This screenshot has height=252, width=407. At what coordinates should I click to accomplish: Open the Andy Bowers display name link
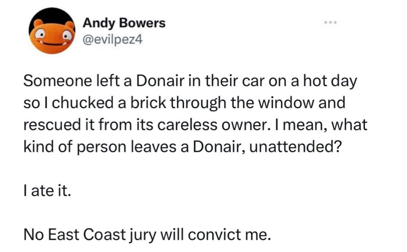click(124, 23)
